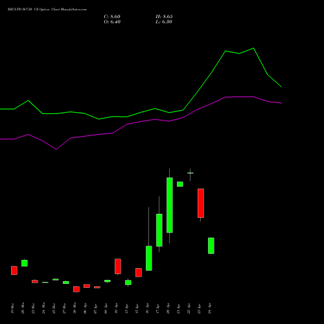Click the red candle for 30 Mar
The image size is (324, 324).
pyautogui.click(x=76, y=289)
